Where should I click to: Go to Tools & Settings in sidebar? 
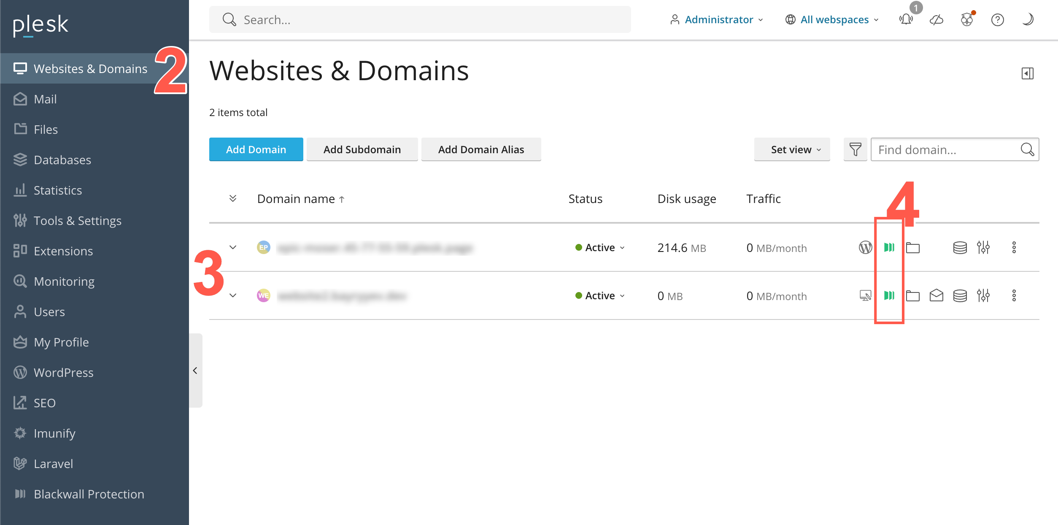click(x=78, y=220)
